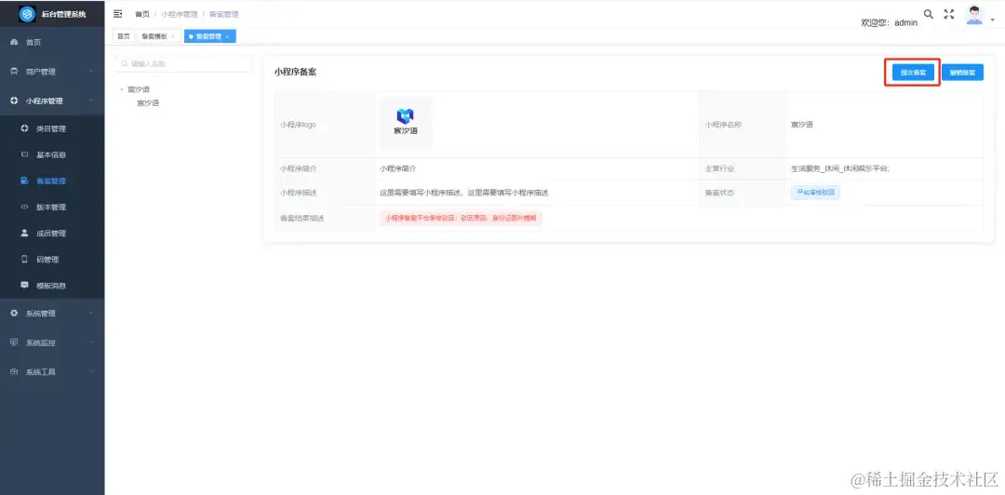Click the red 备案结果 rejection reason tag
1005x495 pixels.
coord(461,218)
